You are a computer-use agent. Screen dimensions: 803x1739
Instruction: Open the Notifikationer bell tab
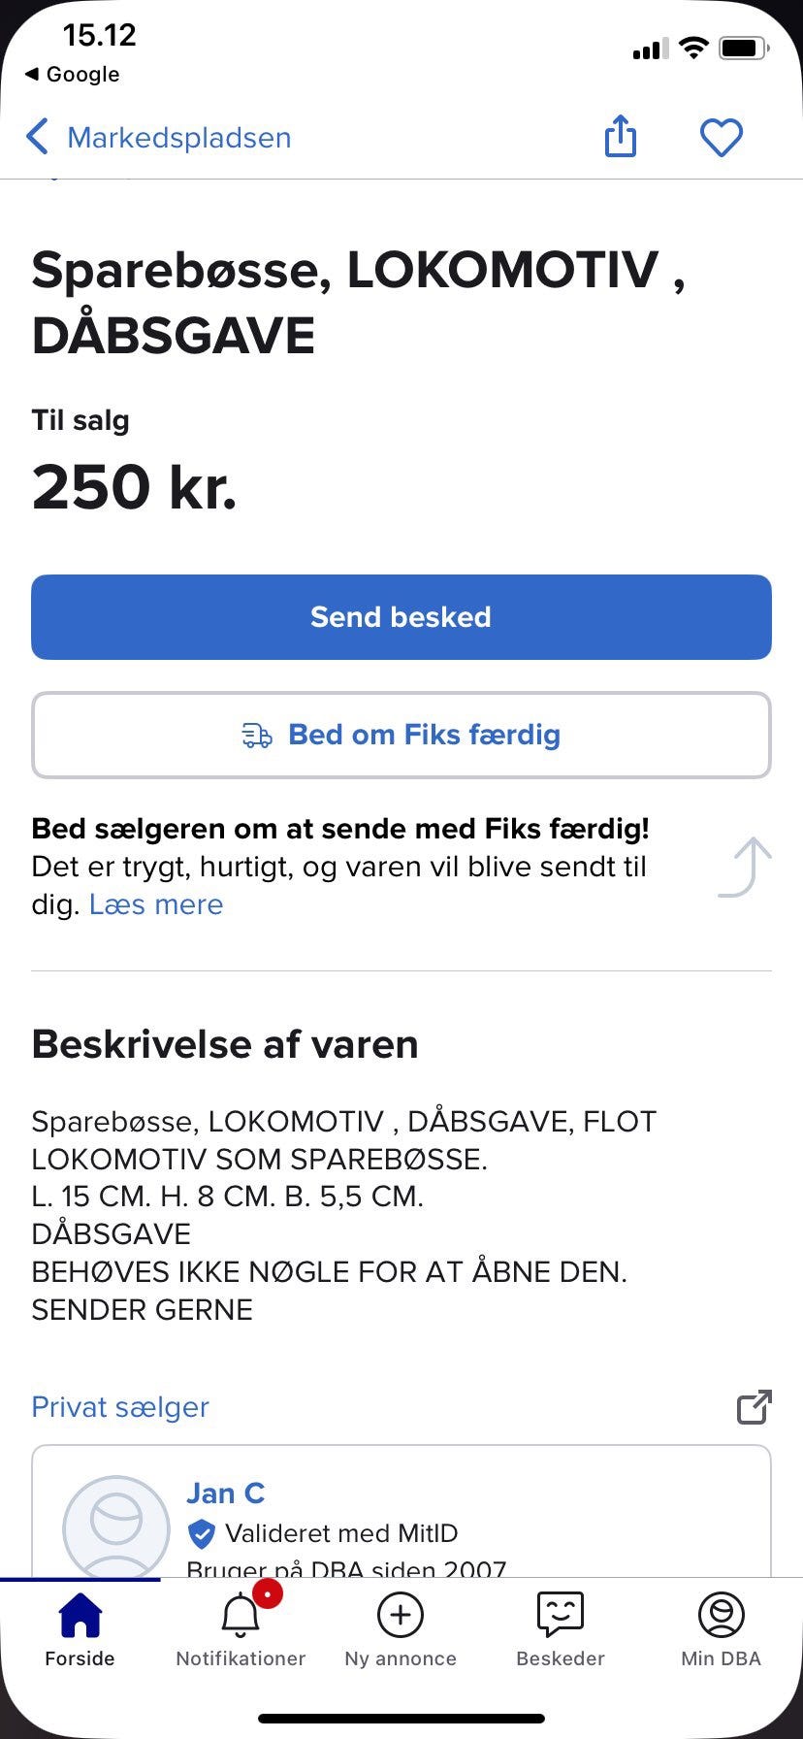(241, 1630)
